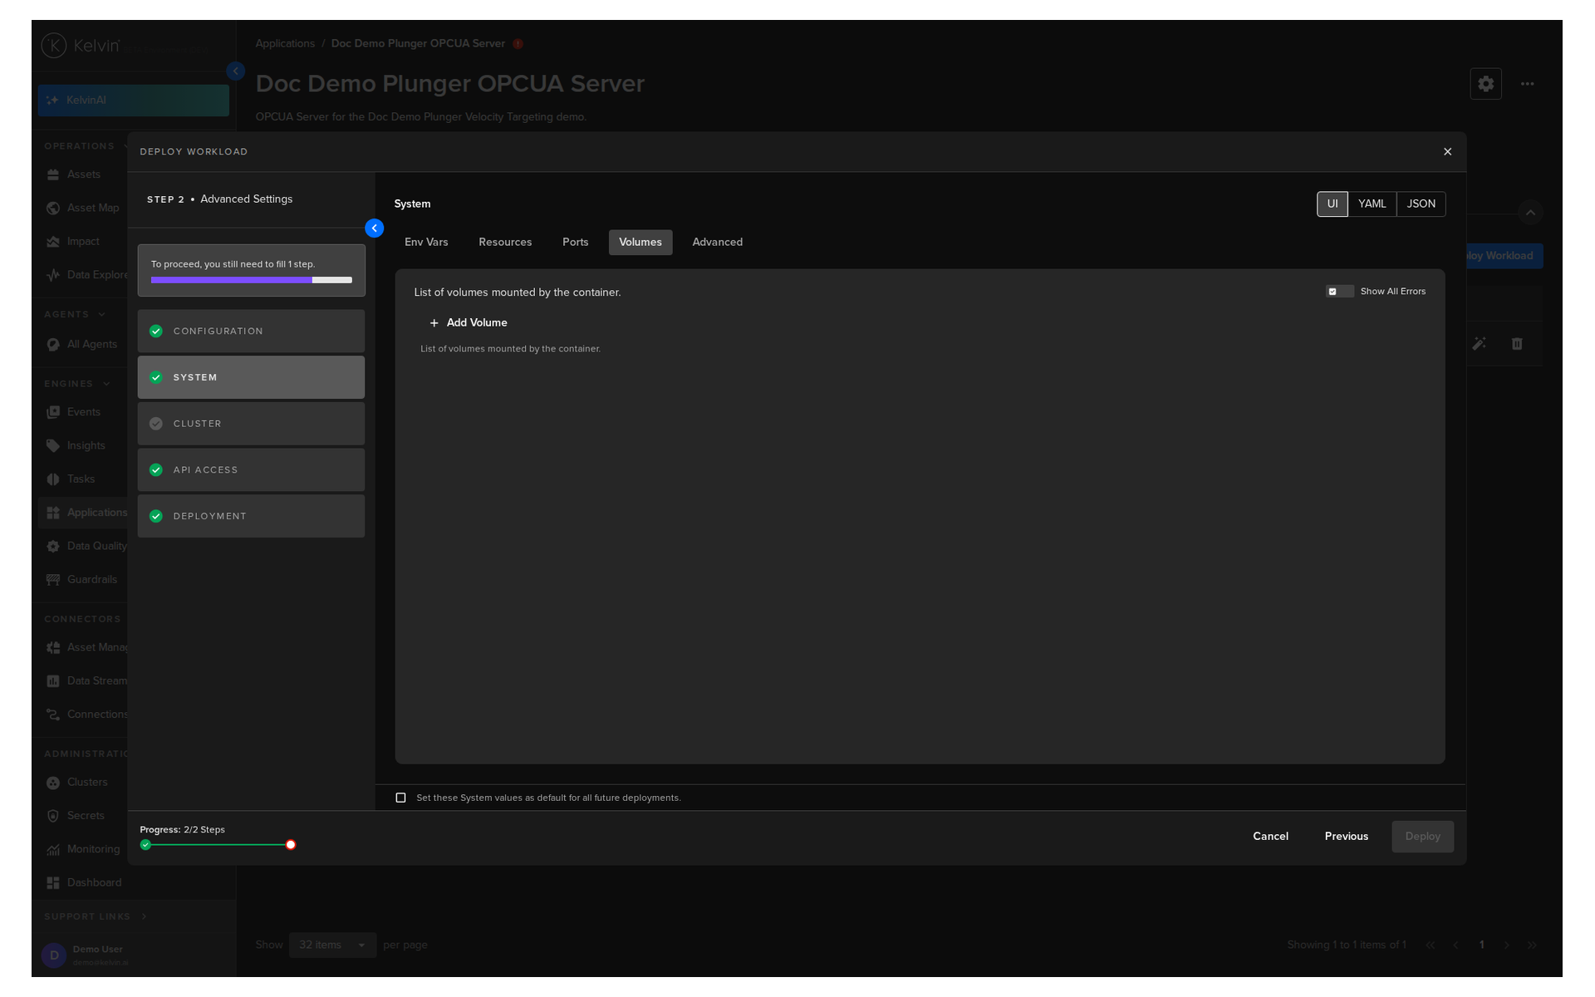The width and height of the screenshot is (1595, 997).
Task: Open Events sidebar icon
Action: tap(53, 412)
